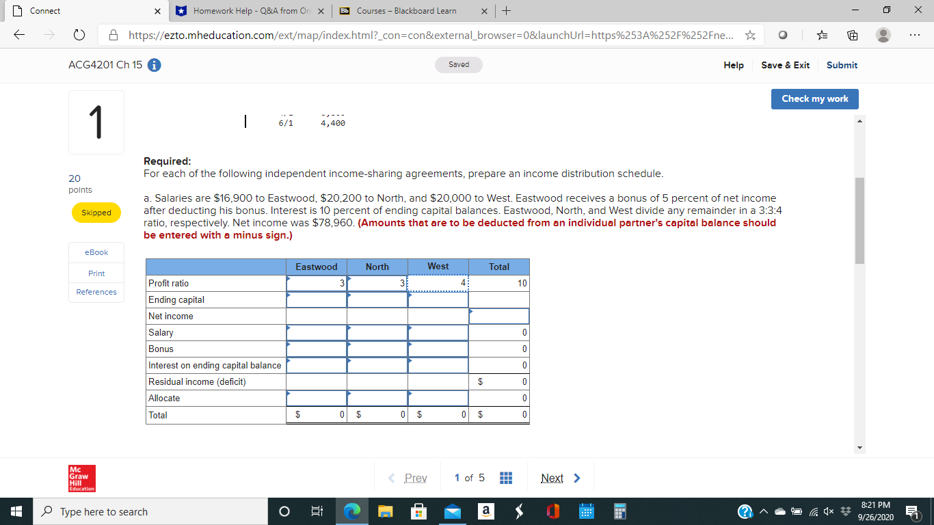Click Save & Exit
This screenshot has width=934, height=525.
pyautogui.click(x=785, y=65)
